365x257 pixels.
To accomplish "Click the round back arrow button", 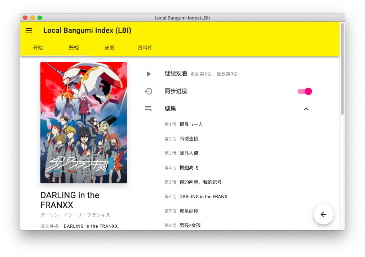I will click(323, 214).
